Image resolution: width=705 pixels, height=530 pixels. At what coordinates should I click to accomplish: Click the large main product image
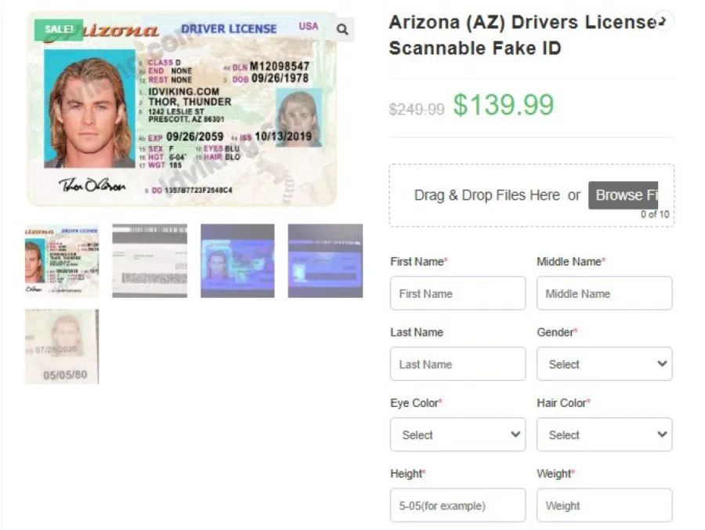coord(182,109)
